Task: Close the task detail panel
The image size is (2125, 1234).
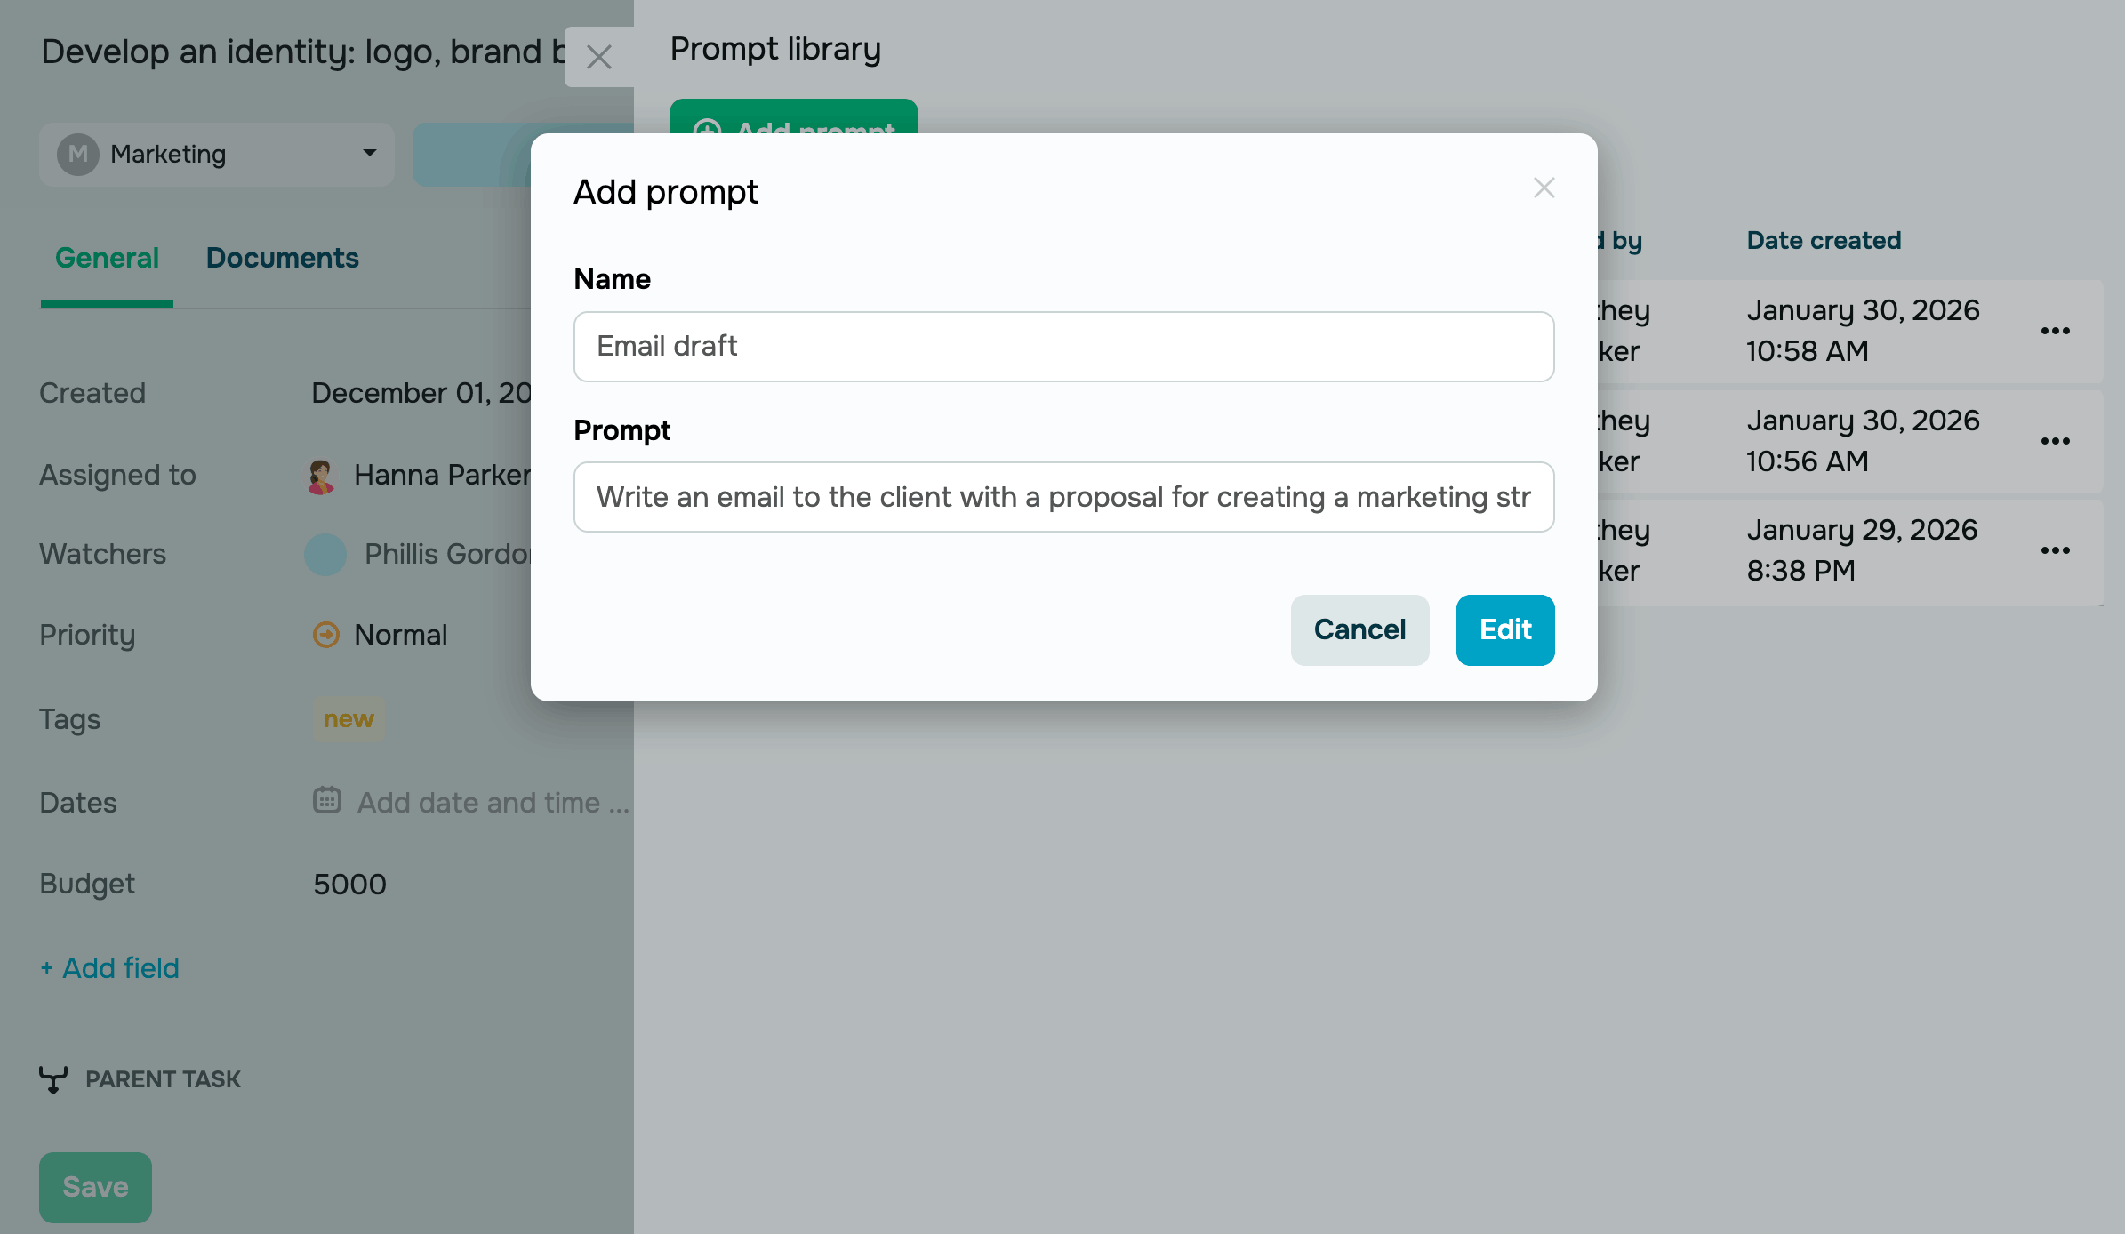Action: pyautogui.click(x=599, y=58)
